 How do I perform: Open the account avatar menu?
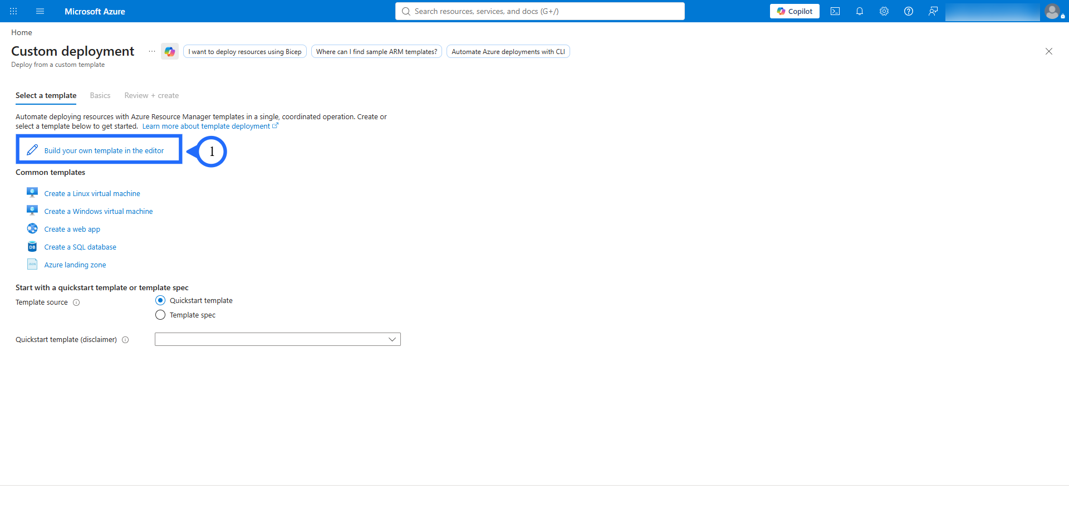tap(1052, 11)
